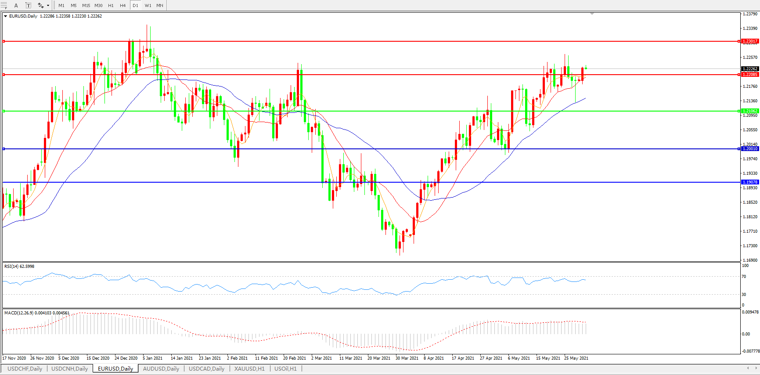Select the Text Label tool icon

pyautogui.click(x=28, y=5)
